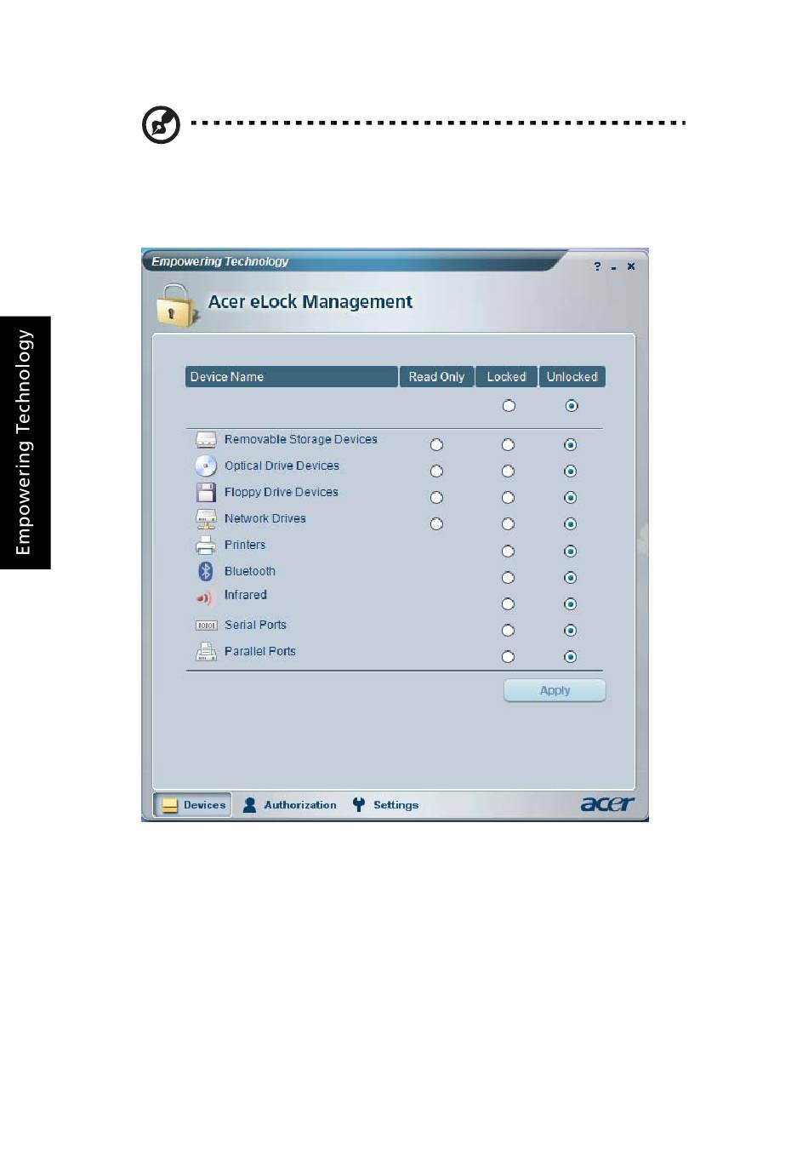Lock Infrared
Viewport: 808px width, 1160px height.
508,604
